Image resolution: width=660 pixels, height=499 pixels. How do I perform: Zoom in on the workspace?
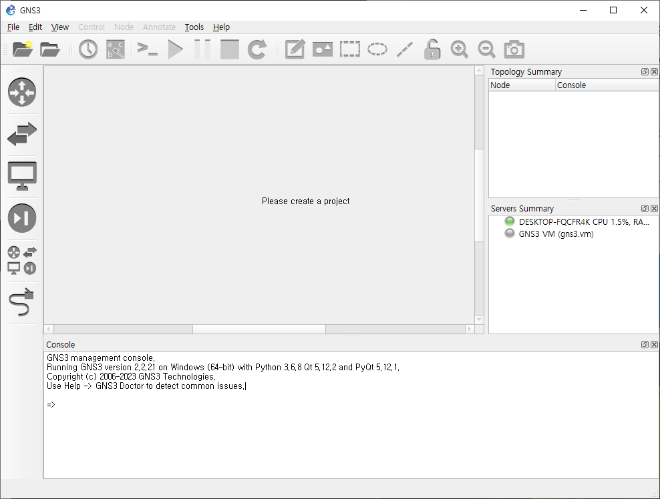(x=459, y=49)
